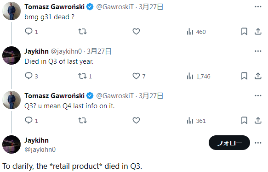Retweet 'Died in Q3 of last year' tweet
The width and height of the screenshot is (268, 172).
82,76
